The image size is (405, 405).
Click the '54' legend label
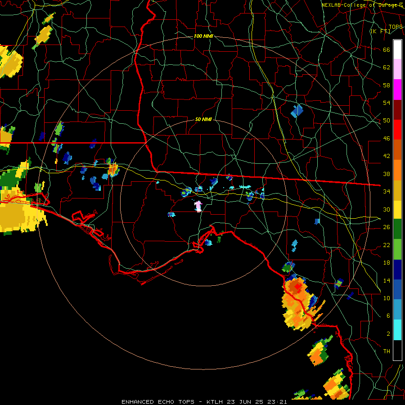pyautogui.click(x=387, y=103)
